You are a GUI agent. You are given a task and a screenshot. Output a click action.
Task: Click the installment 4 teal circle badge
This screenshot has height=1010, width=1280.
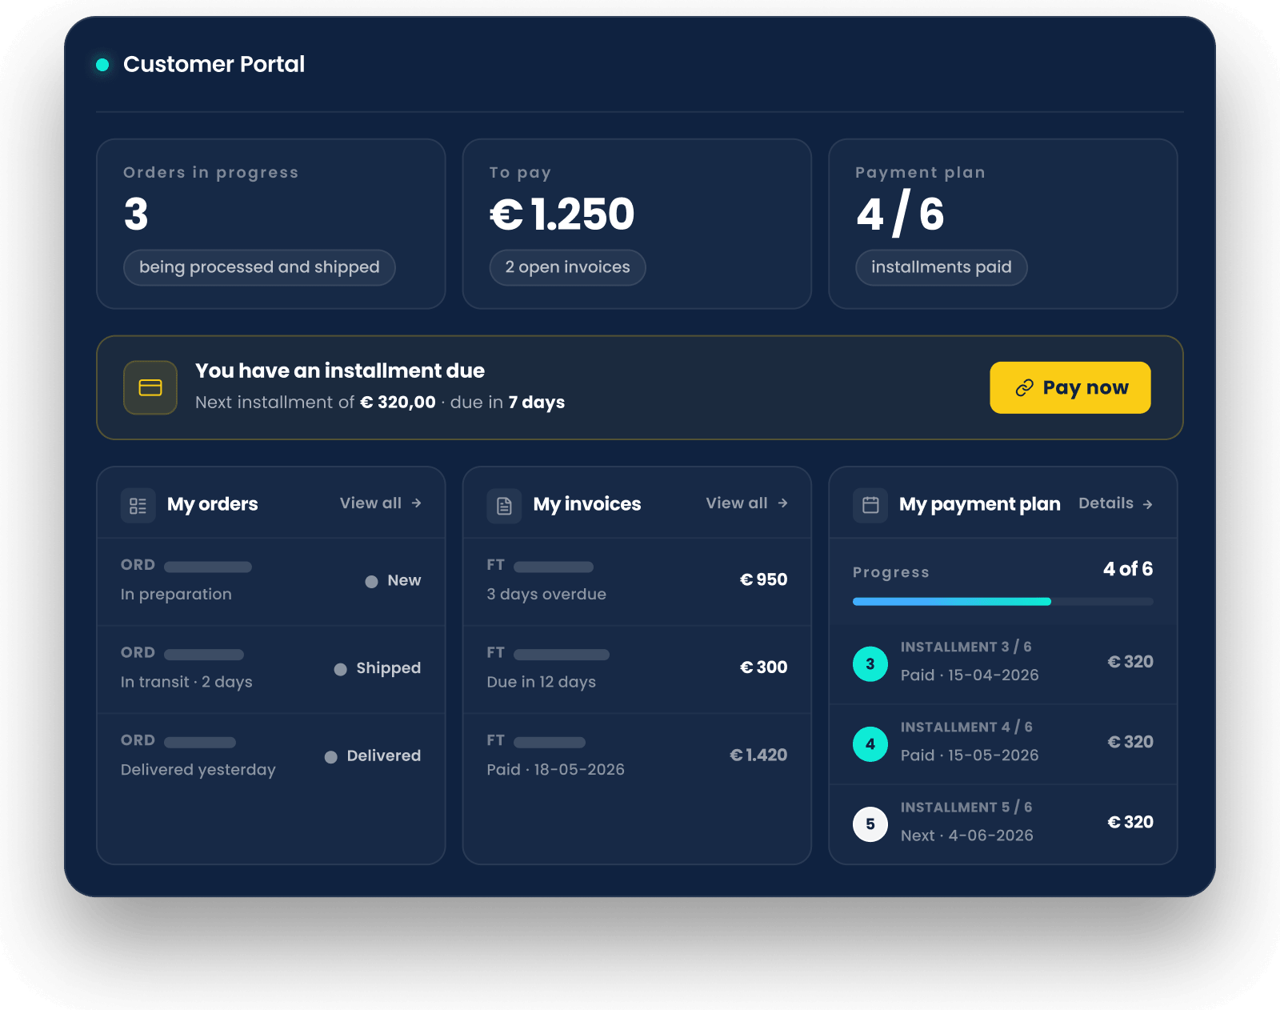870,744
